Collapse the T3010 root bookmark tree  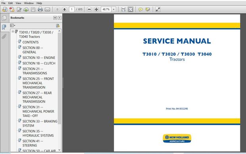(13, 32)
